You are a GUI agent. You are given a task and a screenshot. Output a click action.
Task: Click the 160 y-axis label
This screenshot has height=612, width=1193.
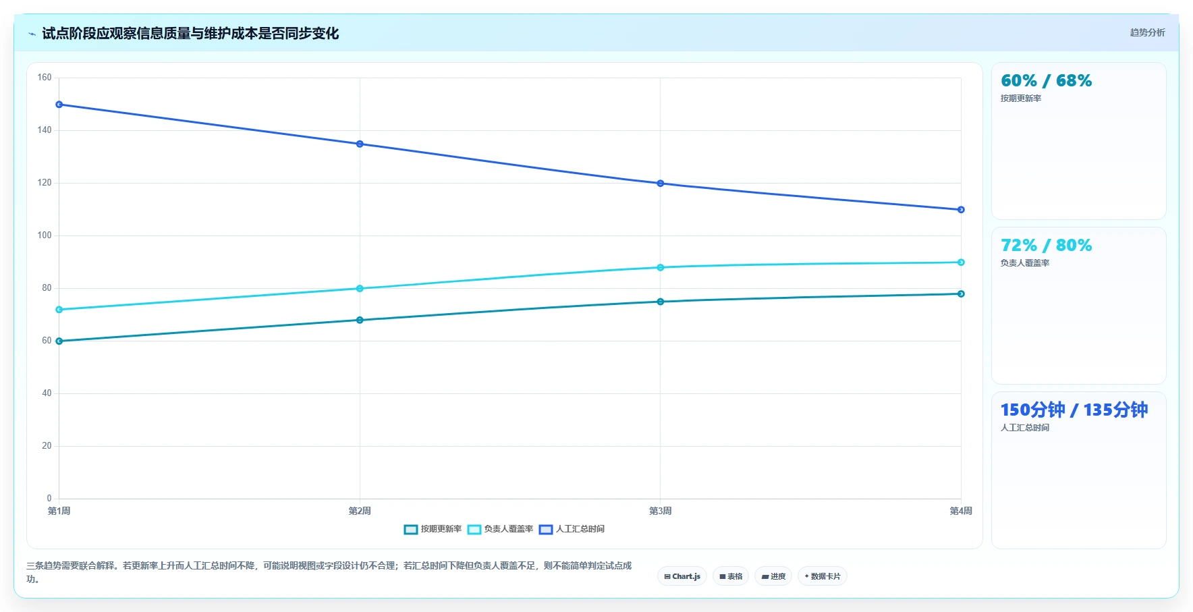(x=45, y=78)
